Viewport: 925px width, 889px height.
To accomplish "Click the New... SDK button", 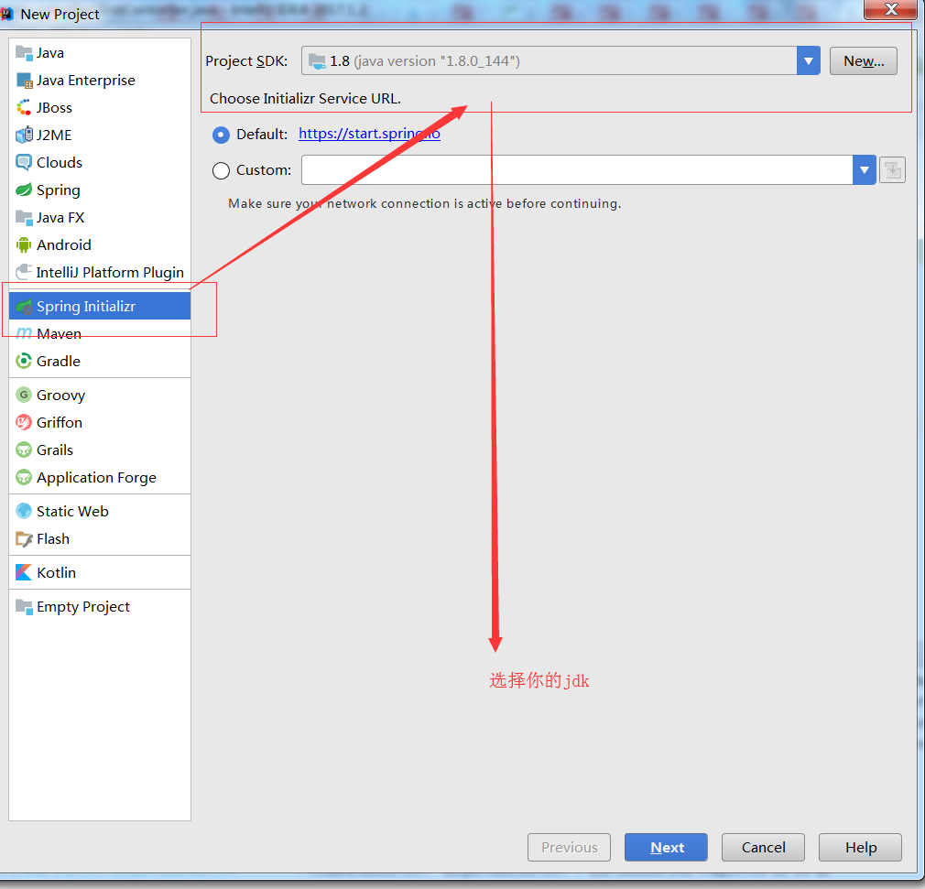I will pos(863,60).
